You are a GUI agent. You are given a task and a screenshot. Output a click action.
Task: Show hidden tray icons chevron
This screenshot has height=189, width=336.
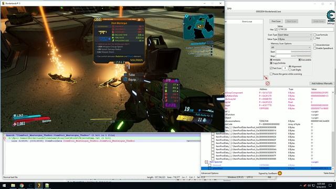coord(301,185)
